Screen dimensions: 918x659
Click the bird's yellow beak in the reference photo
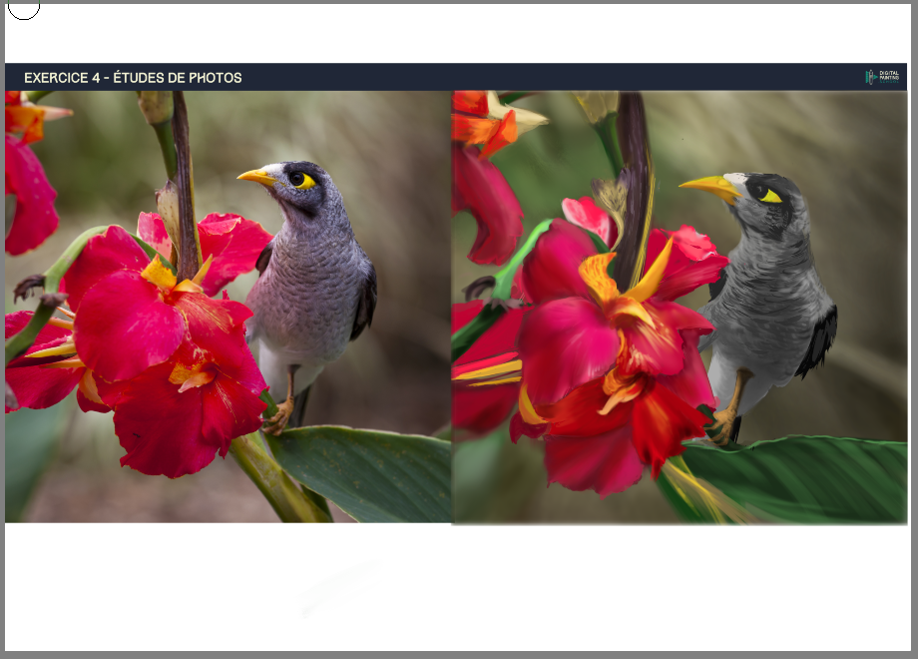255,177
